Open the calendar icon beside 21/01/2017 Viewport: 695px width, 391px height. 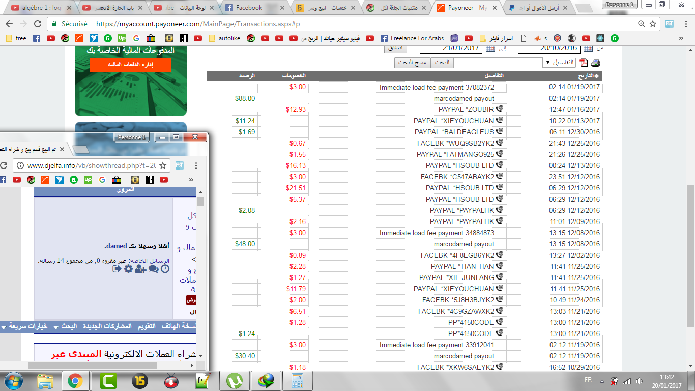(x=490, y=48)
